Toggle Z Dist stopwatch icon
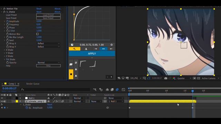This screenshot has width=221, height=124. pyautogui.click(x=8, y=31)
